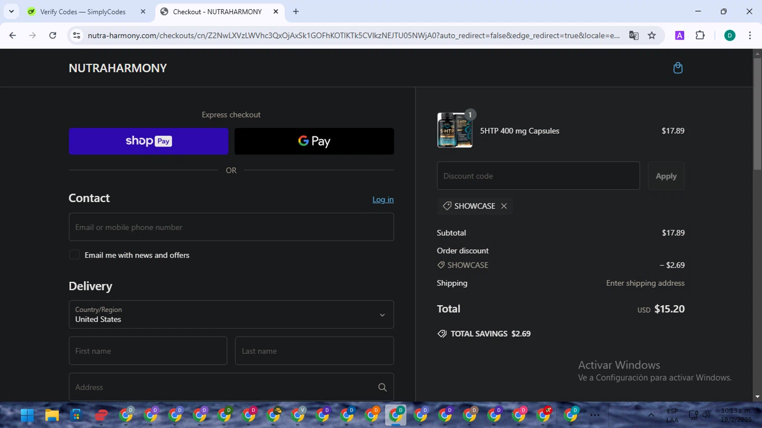Open the Windows Start menu
Screen dimensions: 762x428
[27, 415]
